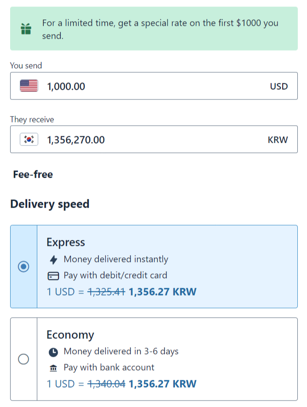Click the bank building icon
307x407 pixels.
53,368
